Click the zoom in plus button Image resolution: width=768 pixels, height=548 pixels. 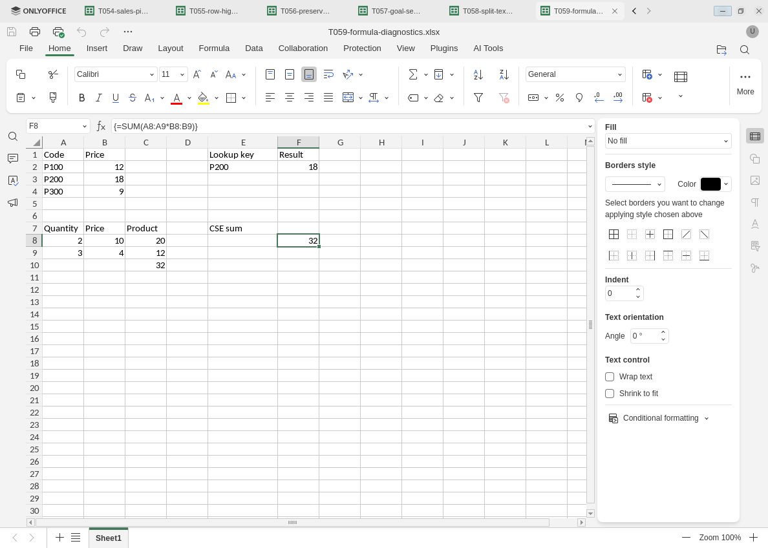tap(753, 537)
